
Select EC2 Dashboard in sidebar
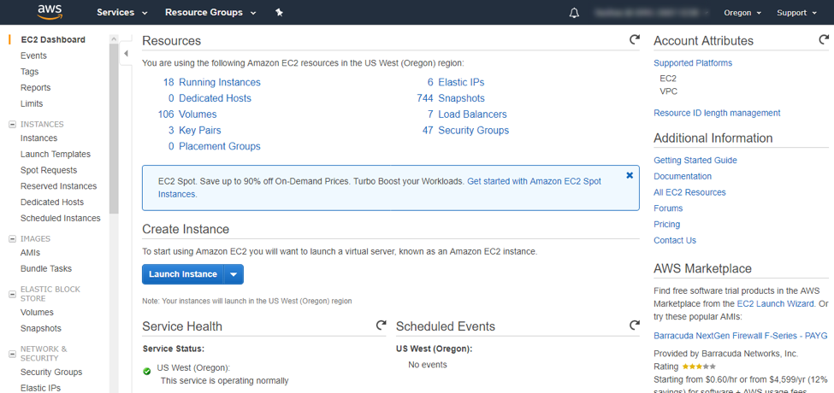53,39
